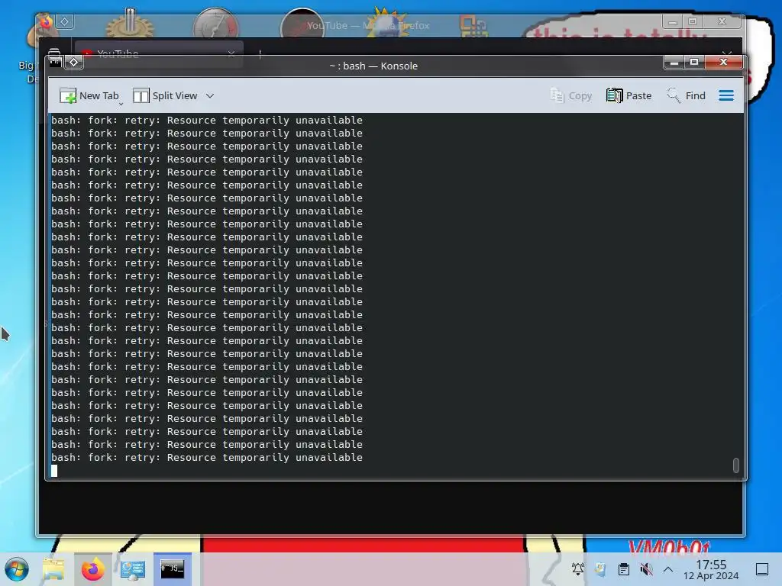Screen dimensions: 782x586
Task: Open system settings taskbar icon
Action: 133,569
